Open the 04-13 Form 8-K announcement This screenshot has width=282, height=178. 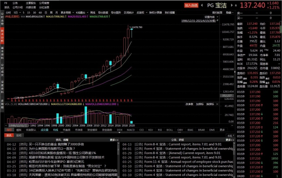(172, 144)
